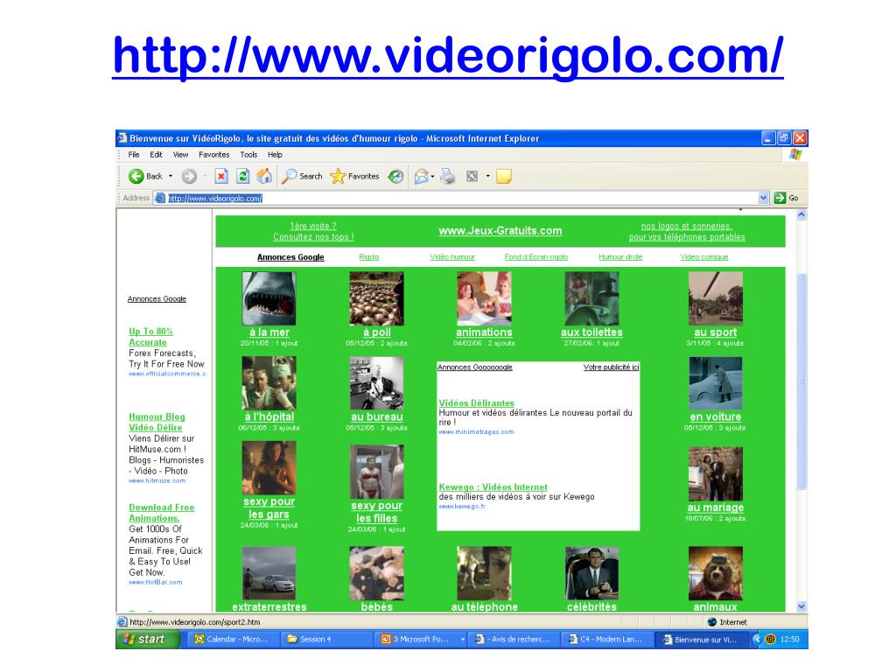
Task: Click 'sexy pour les gars' text link
Action: [269, 507]
